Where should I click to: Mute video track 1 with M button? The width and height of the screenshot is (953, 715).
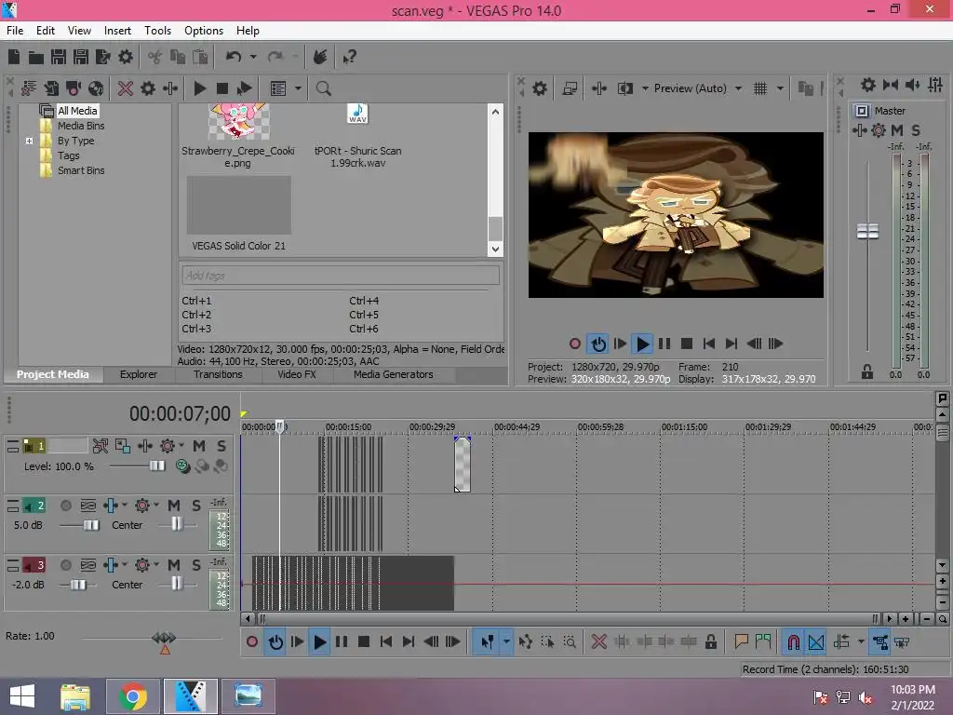click(199, 446)
